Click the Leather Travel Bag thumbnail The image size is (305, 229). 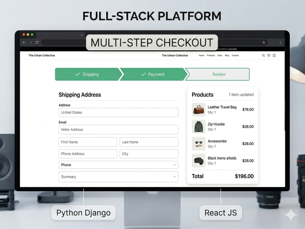(x=199, y=109)
